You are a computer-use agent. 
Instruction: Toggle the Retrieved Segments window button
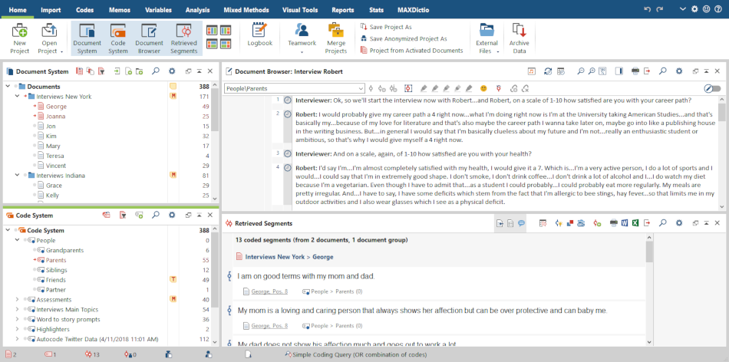click(184, 38)
